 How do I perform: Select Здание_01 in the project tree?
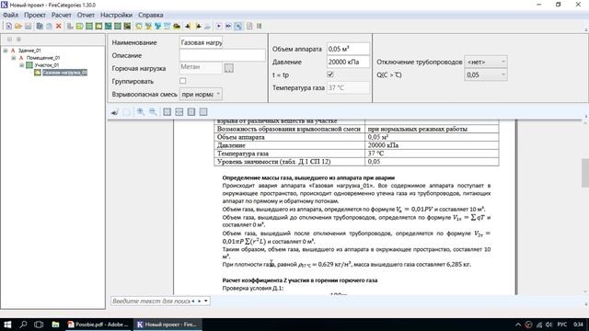tap(29, 51)
